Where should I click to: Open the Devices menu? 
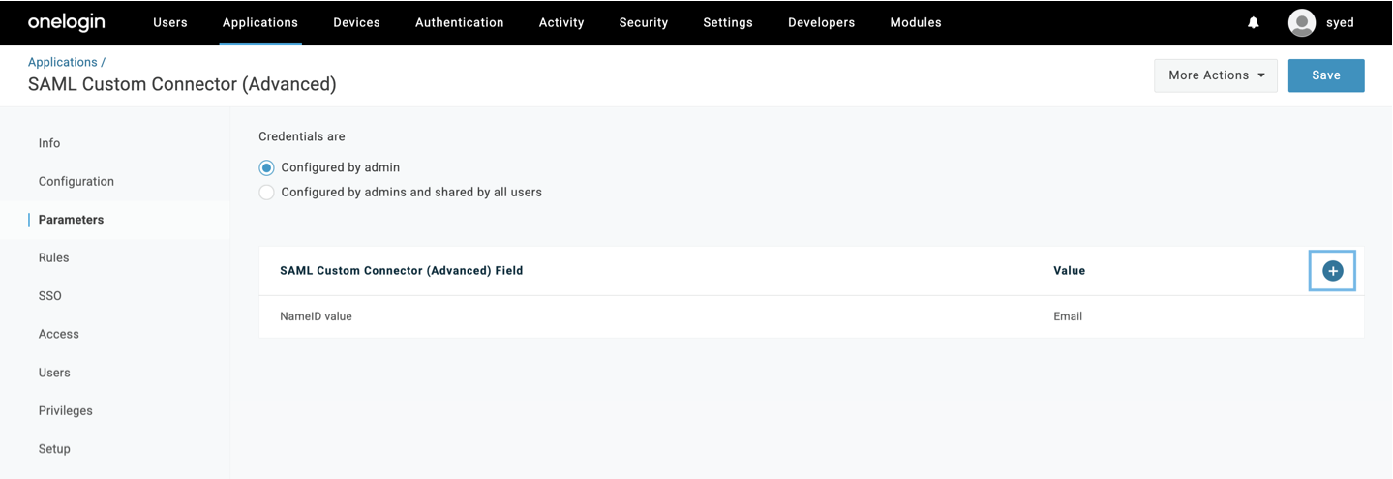tap(356, 22)
